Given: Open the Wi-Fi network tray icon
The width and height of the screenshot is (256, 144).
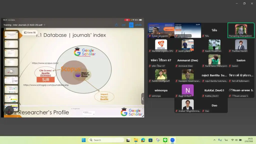Looking at the screenshot, I should pos(232,140).
